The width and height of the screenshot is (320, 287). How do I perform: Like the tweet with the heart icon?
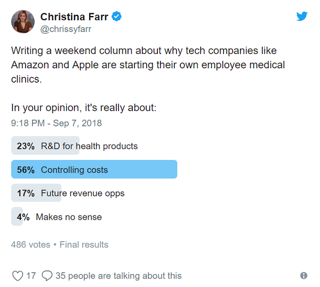18,276
